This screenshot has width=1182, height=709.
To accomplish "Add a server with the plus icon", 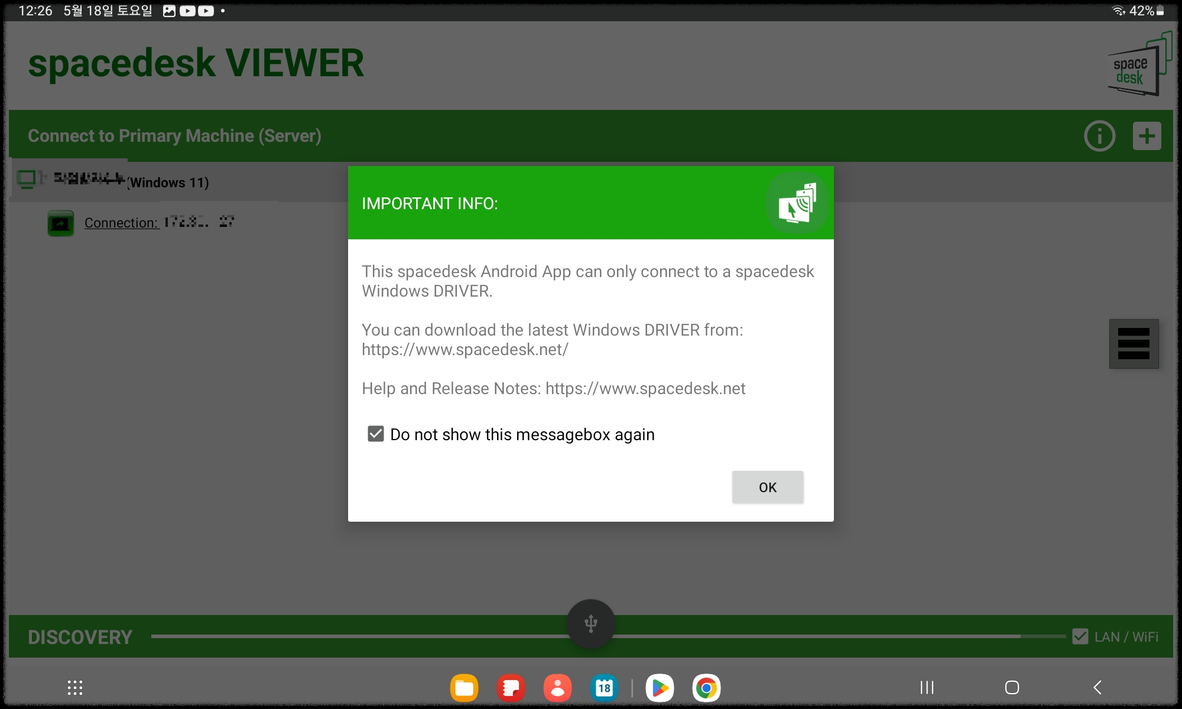I will [x=1147, y=136].
